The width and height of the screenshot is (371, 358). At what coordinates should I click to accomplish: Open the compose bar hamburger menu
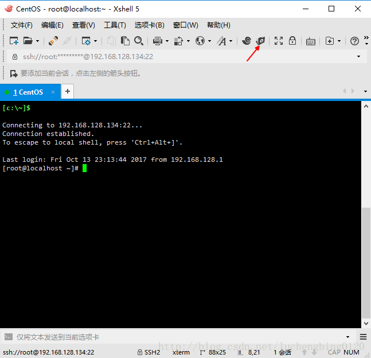363,337
